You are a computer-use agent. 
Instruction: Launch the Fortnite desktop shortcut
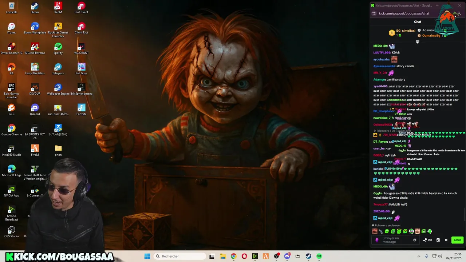tap(81, 110)
